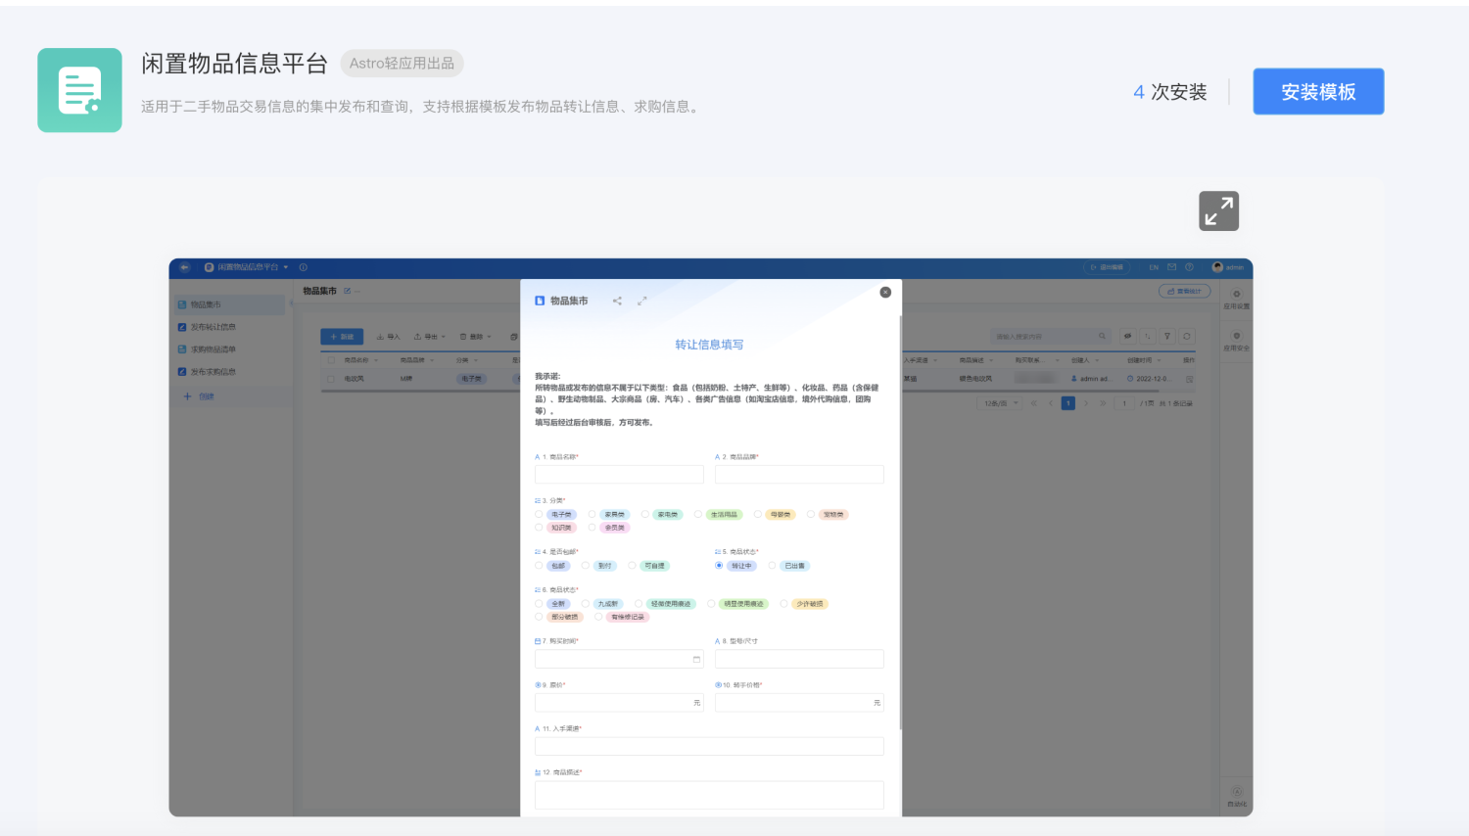1469x836 pixels.
Task: Select the 电子类 category radio button
Action: [x=539, y=514]
